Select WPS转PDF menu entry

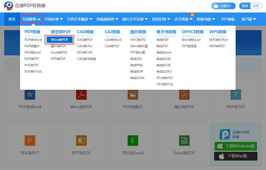217,46
